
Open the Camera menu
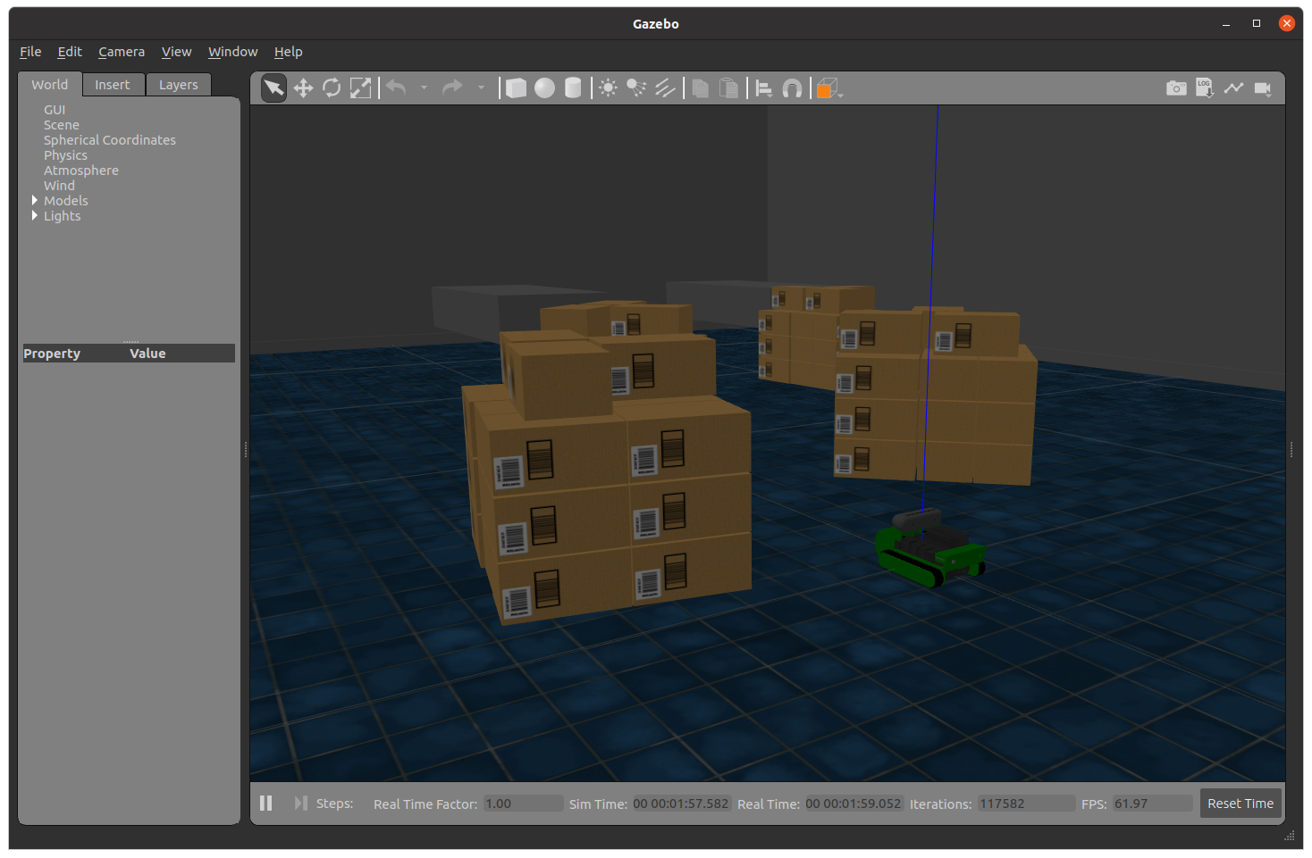(122, 52)
